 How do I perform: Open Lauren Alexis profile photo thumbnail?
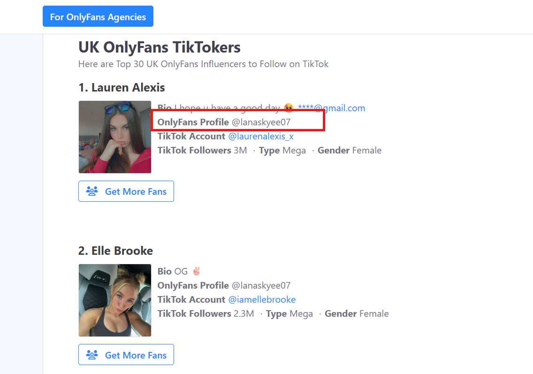coord(115,137)
